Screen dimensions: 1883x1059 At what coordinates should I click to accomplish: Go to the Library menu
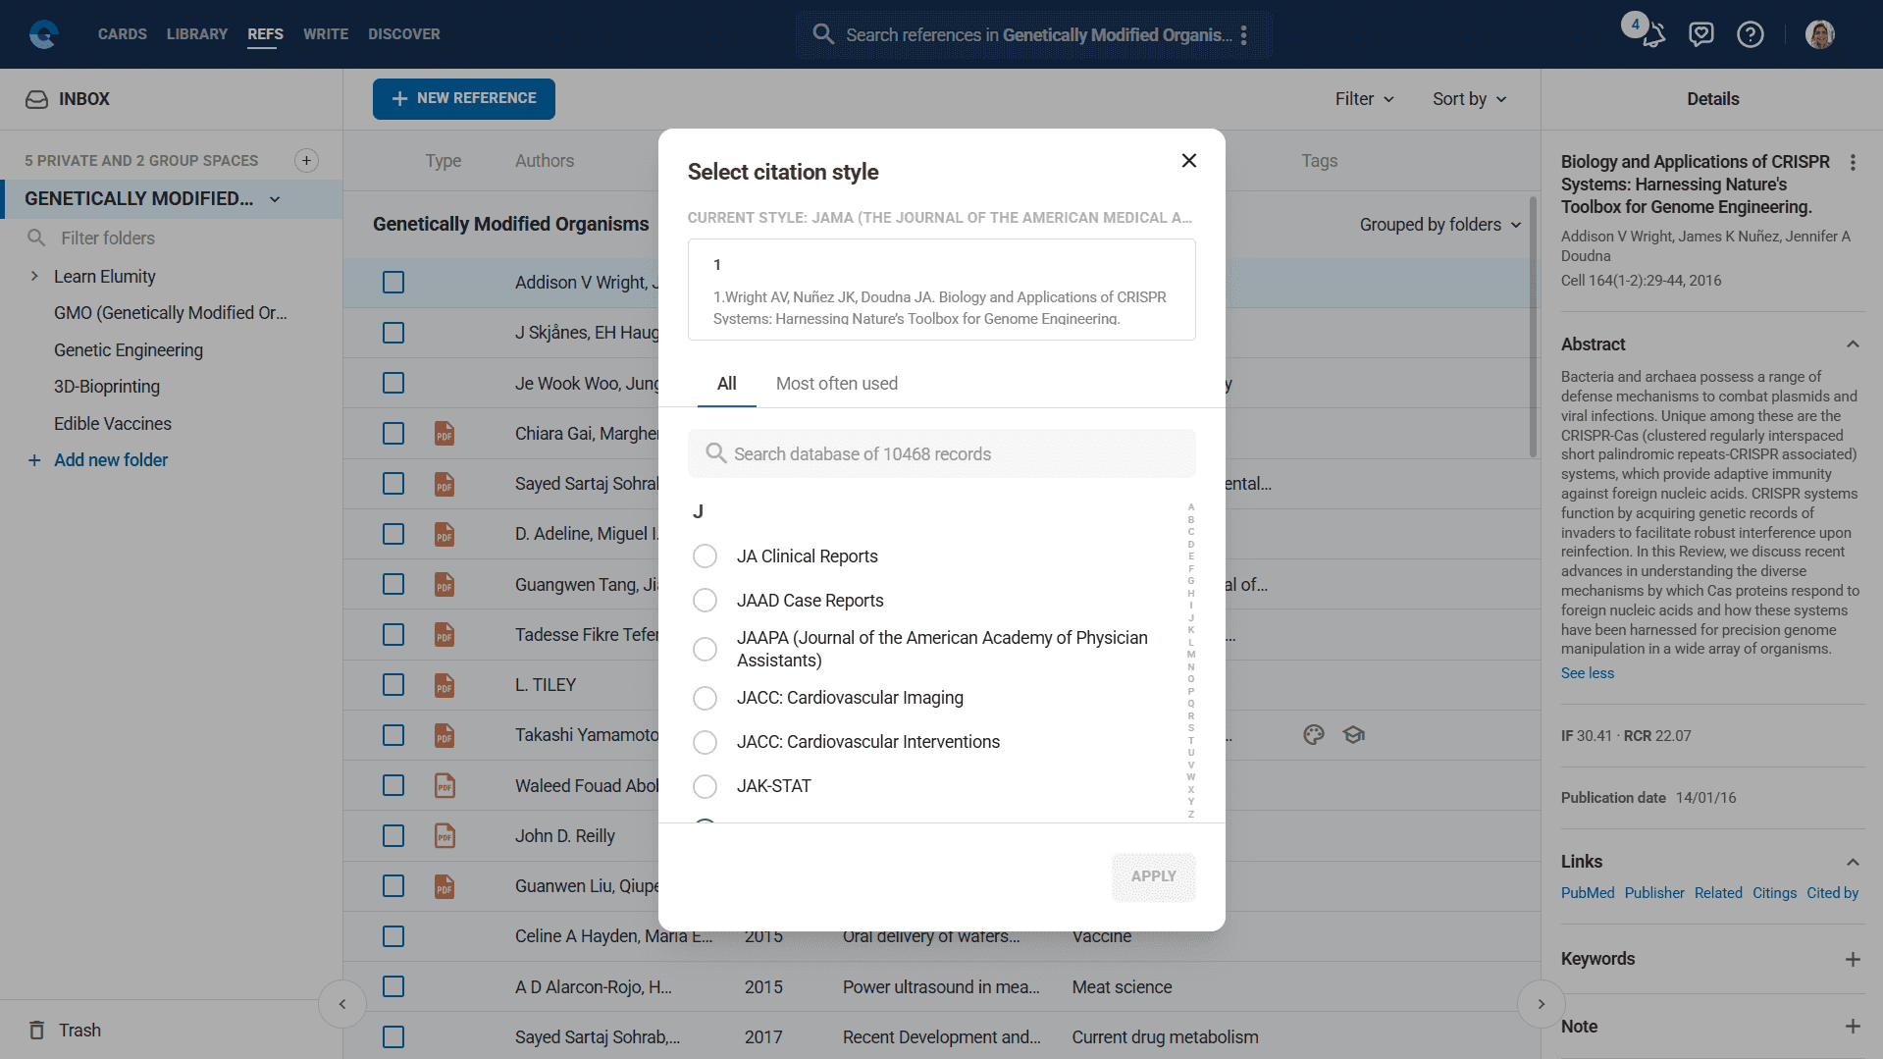[196, 34]
